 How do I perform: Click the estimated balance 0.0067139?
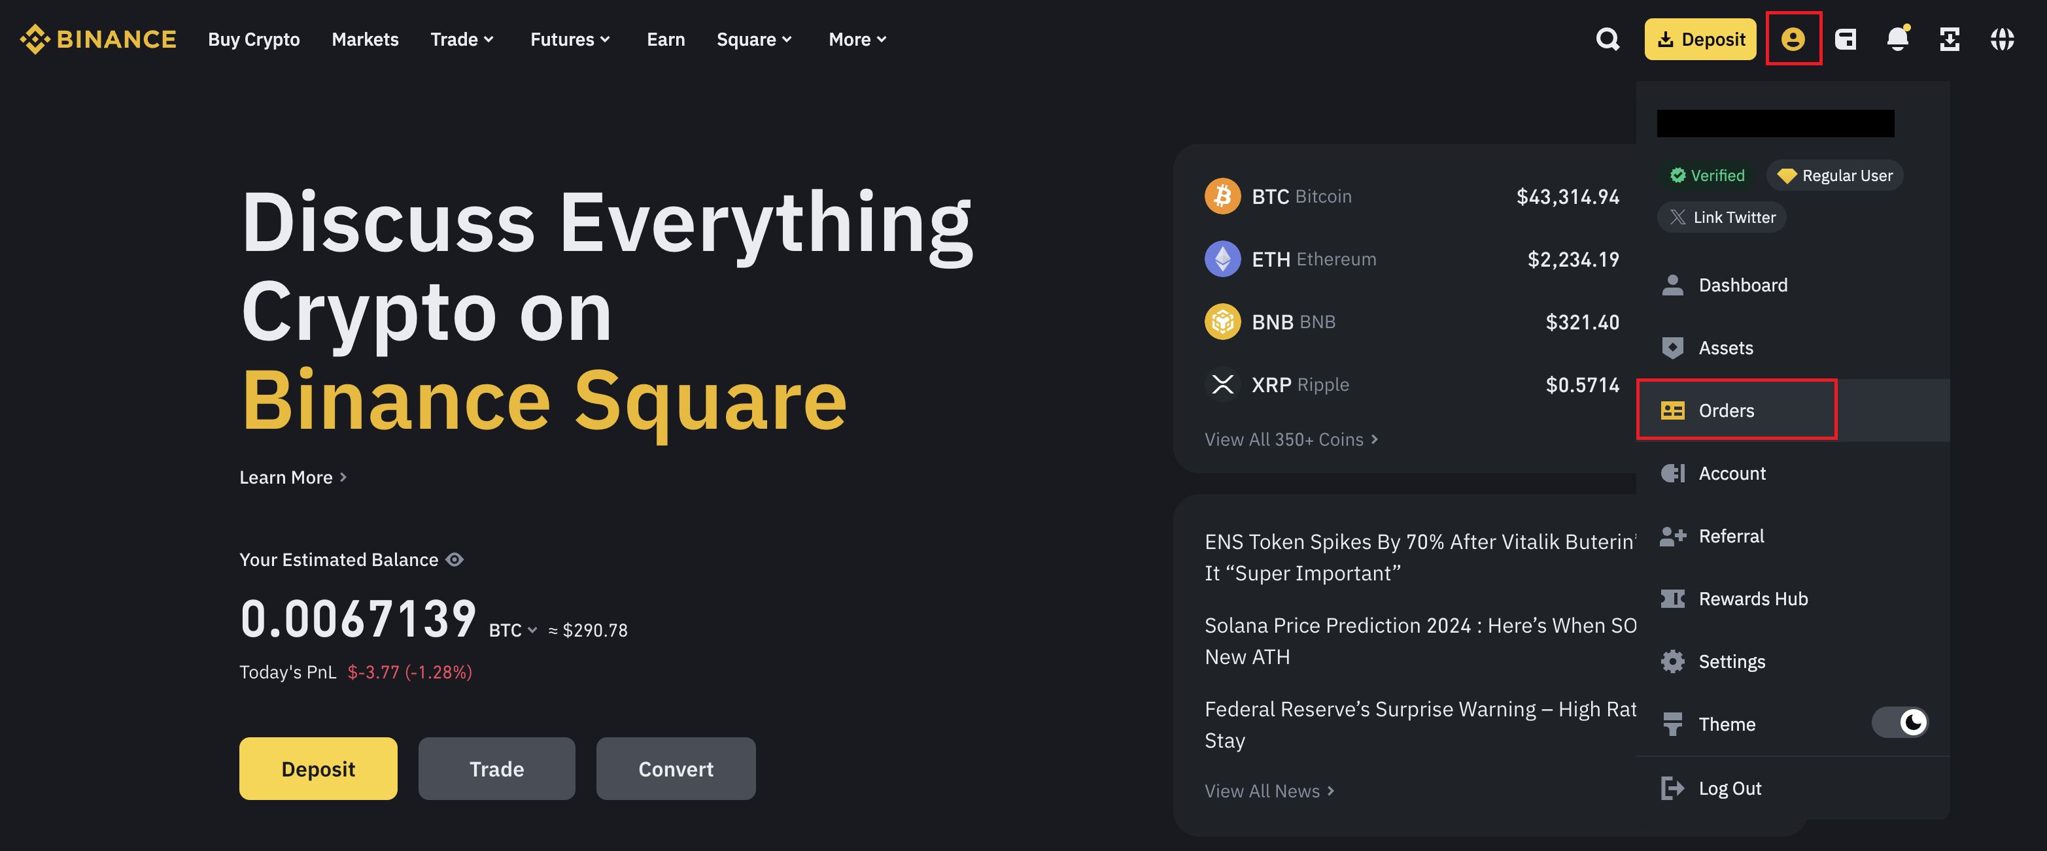point(358,618)
